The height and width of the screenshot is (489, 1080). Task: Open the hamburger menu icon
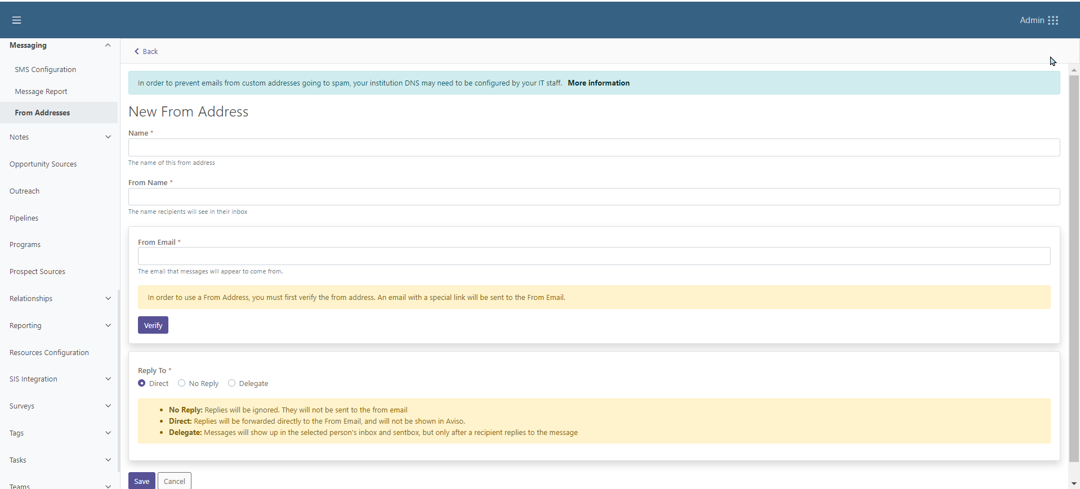[x=16, y=20]
